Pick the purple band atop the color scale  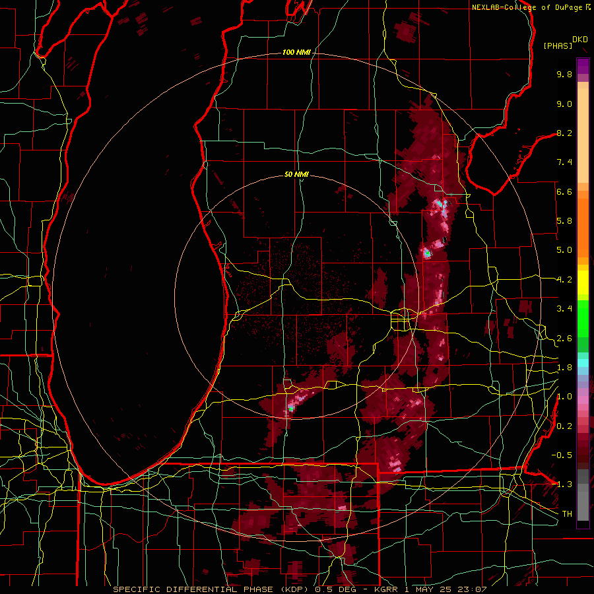coord(583,66)
